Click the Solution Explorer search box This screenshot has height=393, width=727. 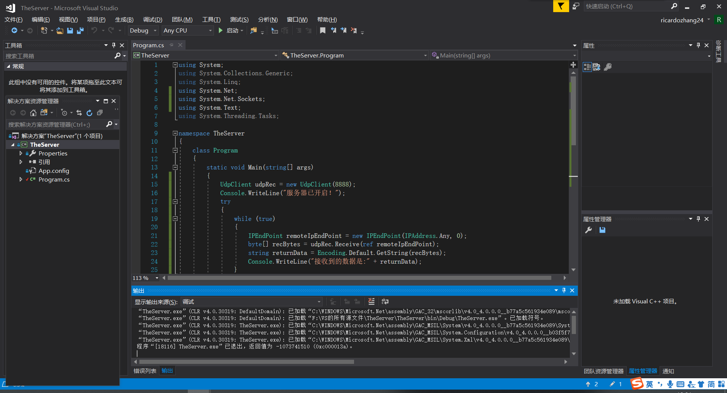pos(56,124)
